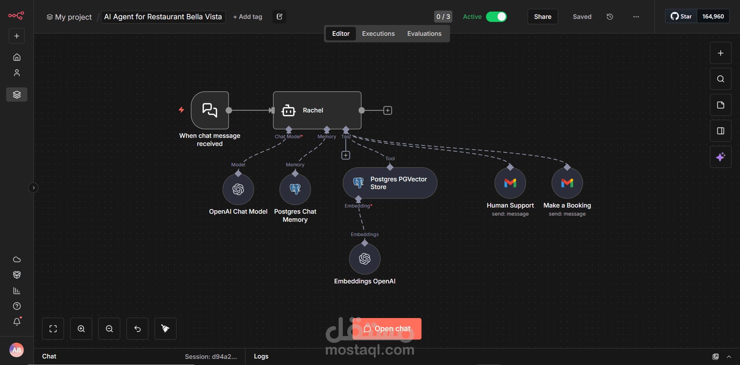740x365 pixels.
Task: Click the Saved status text
Action: (582, 17)
